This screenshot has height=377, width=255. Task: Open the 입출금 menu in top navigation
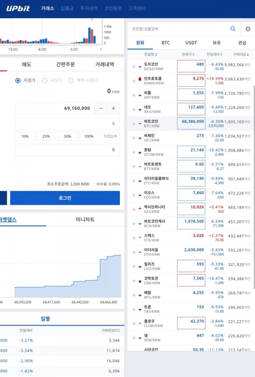(x=67, y=8)
